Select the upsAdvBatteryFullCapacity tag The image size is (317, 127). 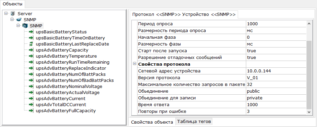(66, 111)
